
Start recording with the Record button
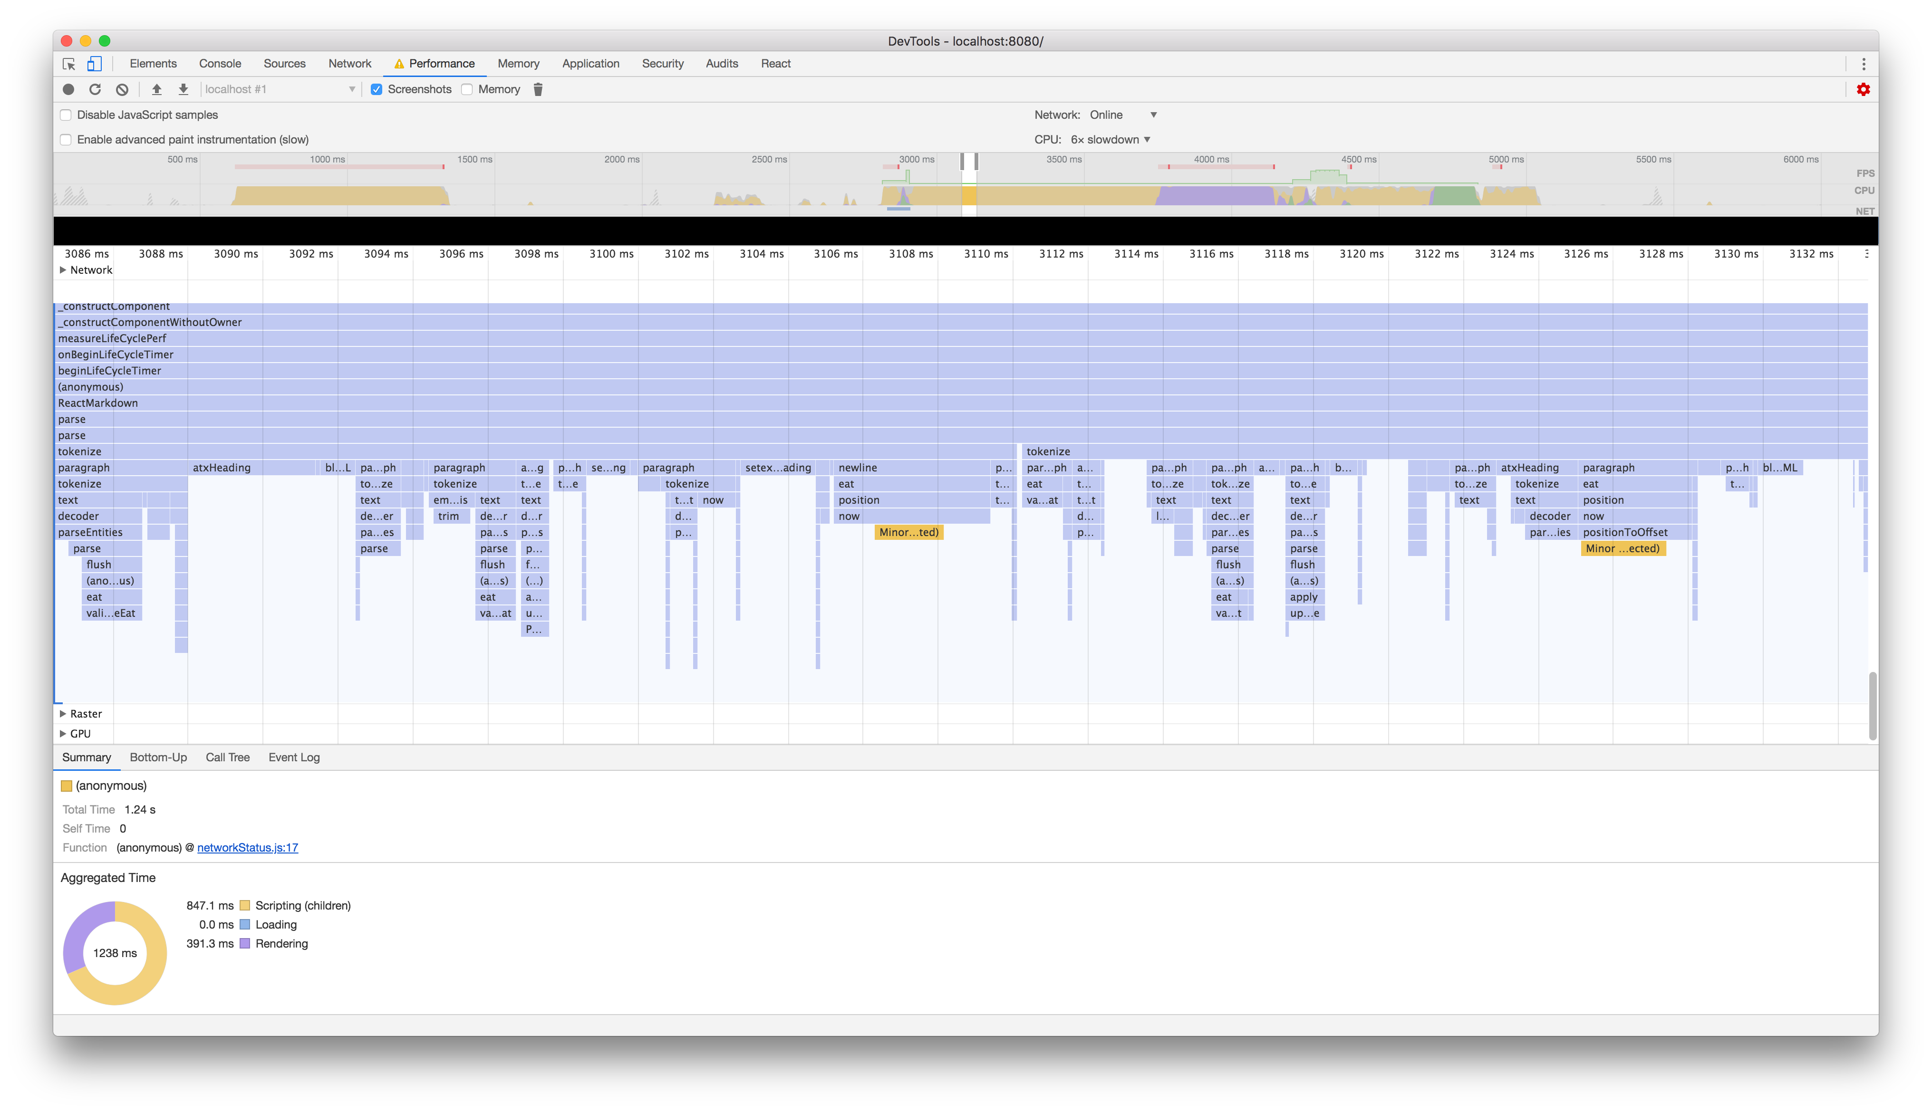point(68,89)
